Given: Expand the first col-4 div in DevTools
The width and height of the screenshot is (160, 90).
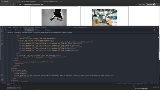Looking at the screenshot, I should coord(6,86).
